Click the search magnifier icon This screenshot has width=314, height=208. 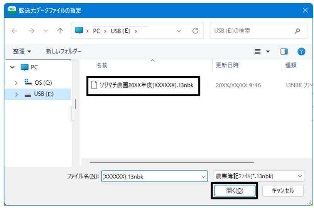(x=297, y=31)
